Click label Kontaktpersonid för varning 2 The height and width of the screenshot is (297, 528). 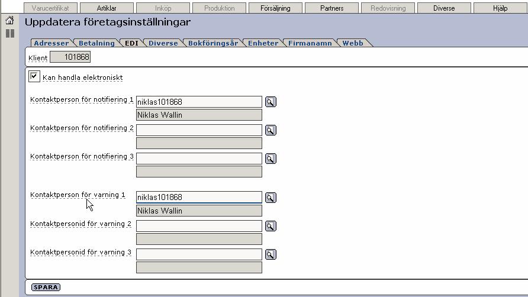pyautogui.click(x=81, y=224)
